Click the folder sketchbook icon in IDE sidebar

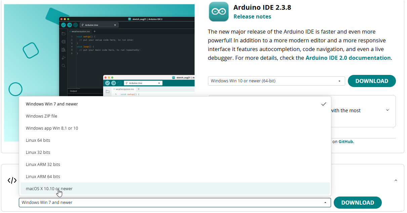(64, 34)
